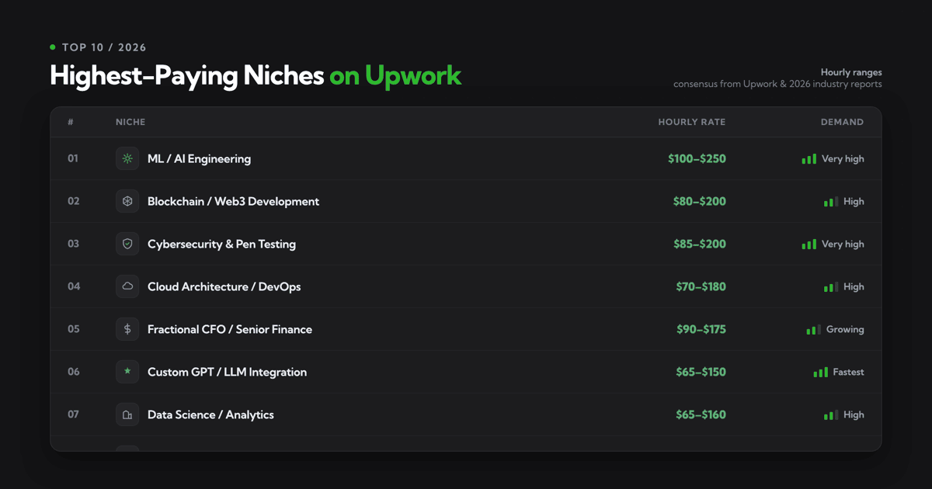Click rank number 05
The image size is (932, 489).
coord(73,329)
